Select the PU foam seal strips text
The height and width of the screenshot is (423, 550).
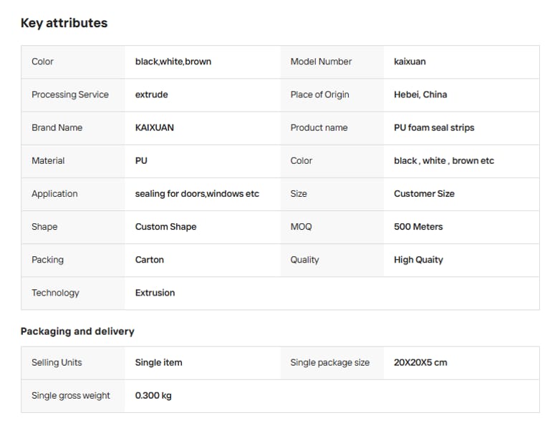tap(434, 127)
